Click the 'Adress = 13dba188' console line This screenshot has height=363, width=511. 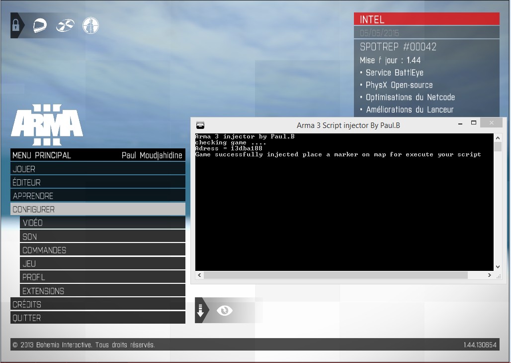pos(229,148)
